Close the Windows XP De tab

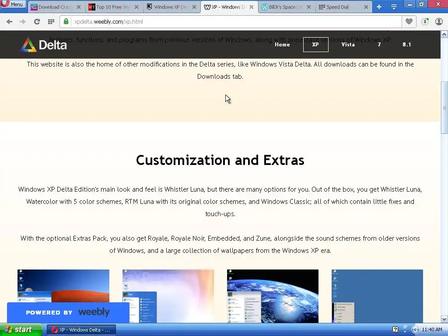point(194,7)
